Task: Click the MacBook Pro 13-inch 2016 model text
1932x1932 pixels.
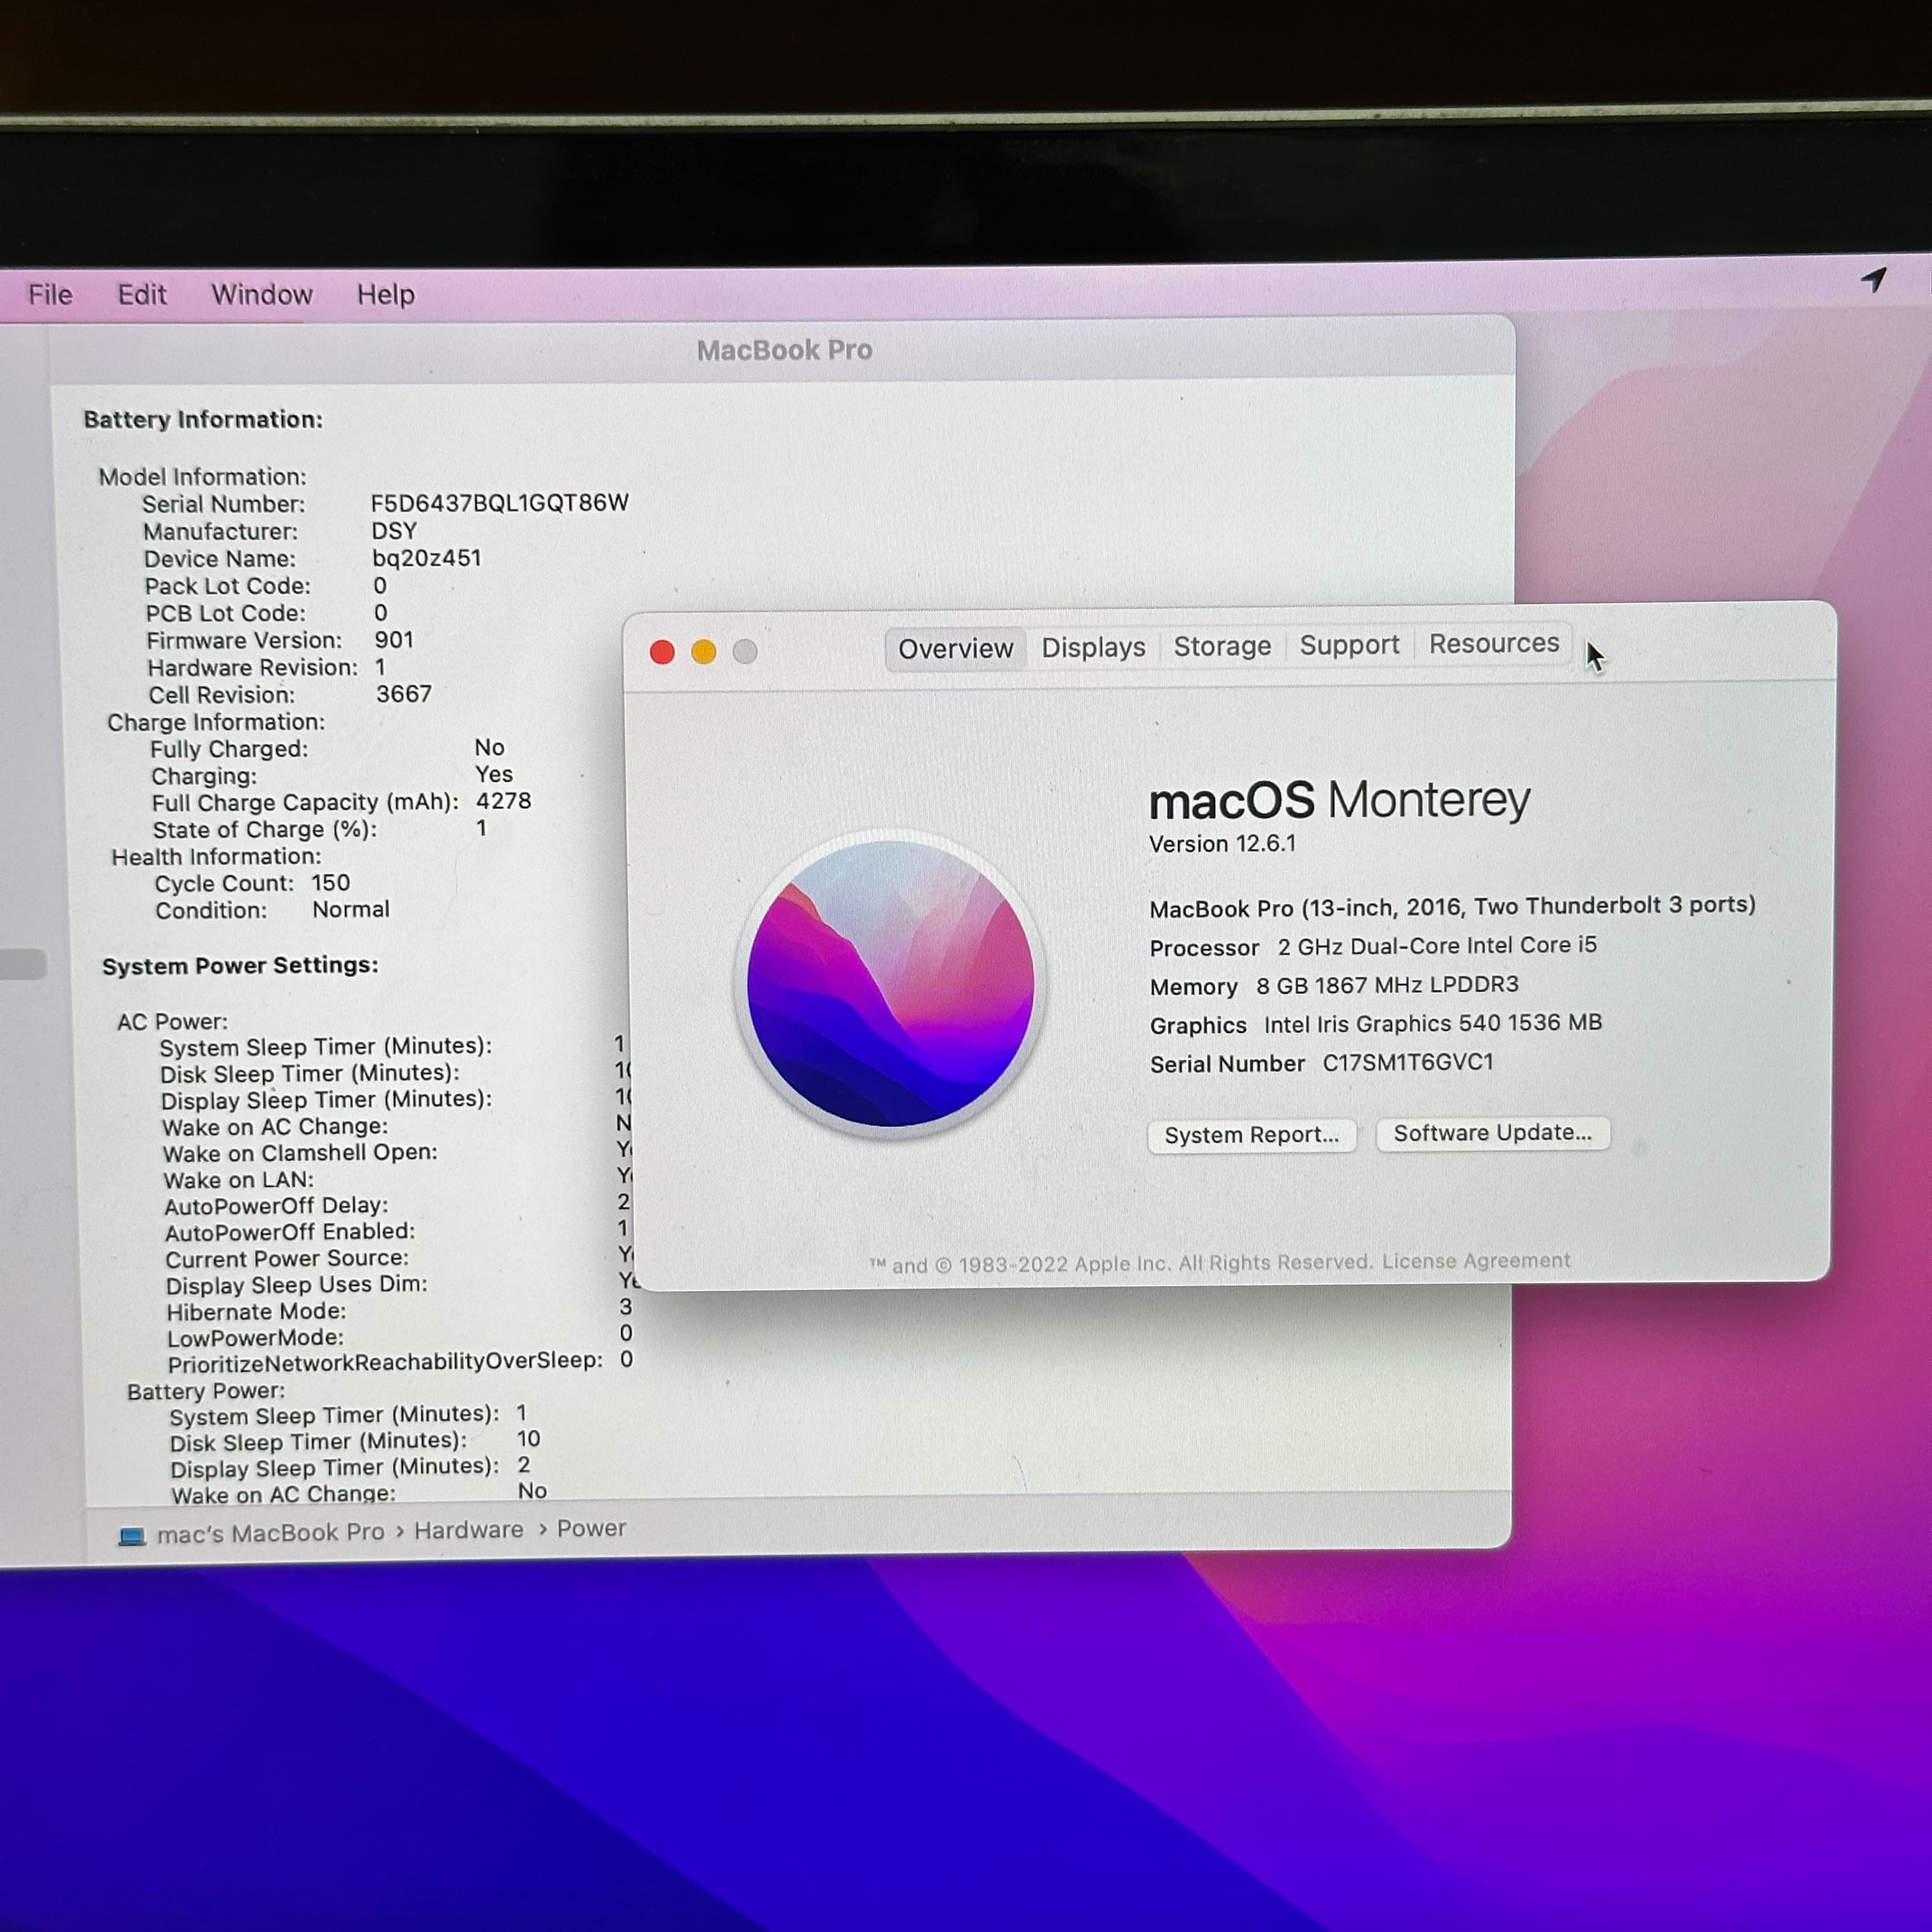Action: (x=1452, y=907)
